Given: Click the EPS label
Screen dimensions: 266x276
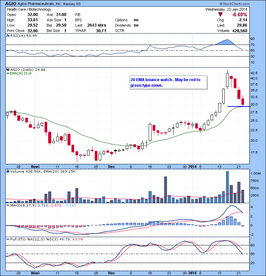Looking at the screenshot, I should [x=79, y=20].
